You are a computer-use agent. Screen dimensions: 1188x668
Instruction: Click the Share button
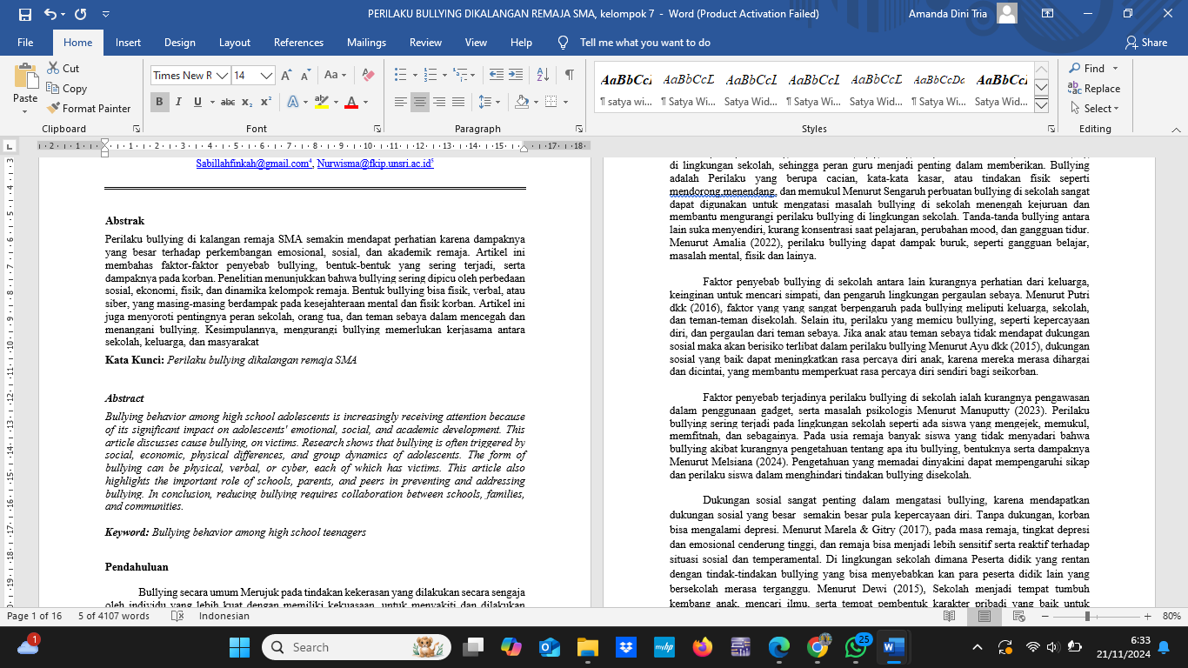click(1145, 42)
